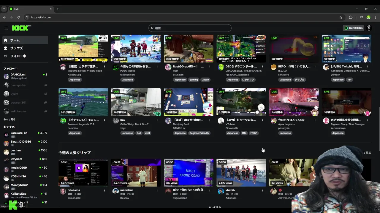This screenshot has width=380, height=213.
Task: Open MoonyManV channel in sidebar
Action: (x=25, y=187)
